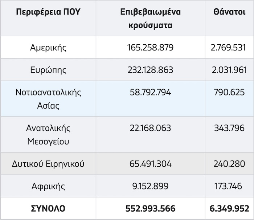Click the deaths value 2.769.531

tap(229, 48)
